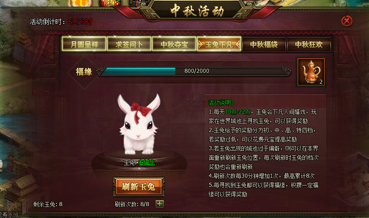The width and height of the screenshot is (369, 218).
Task: Click the rabbit pedestal platform
Action: point(139,160)
